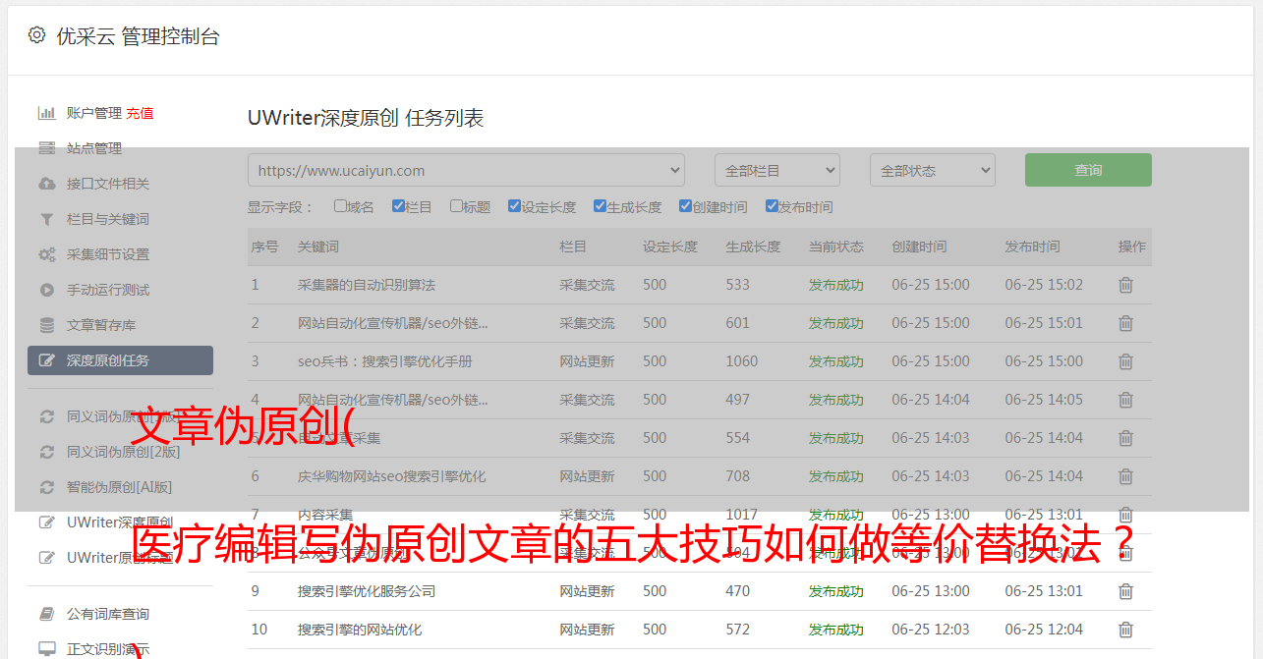Click the red 充值 link
1263x659 pixels.
tap(140, 113)
